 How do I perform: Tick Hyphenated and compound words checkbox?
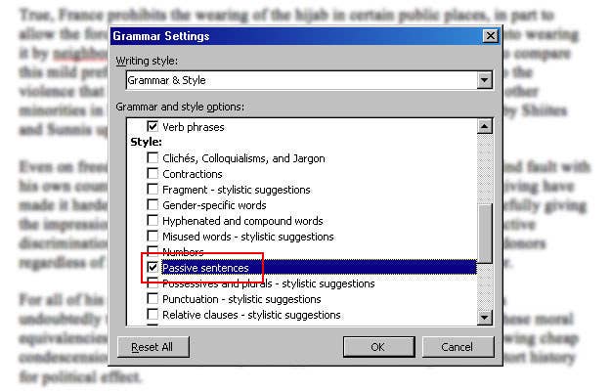click(x=153, y=221)
